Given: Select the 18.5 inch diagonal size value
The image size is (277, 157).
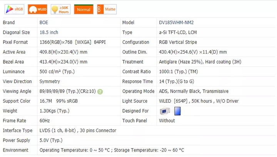Looking at the screenshot, I should coord(49,33).
